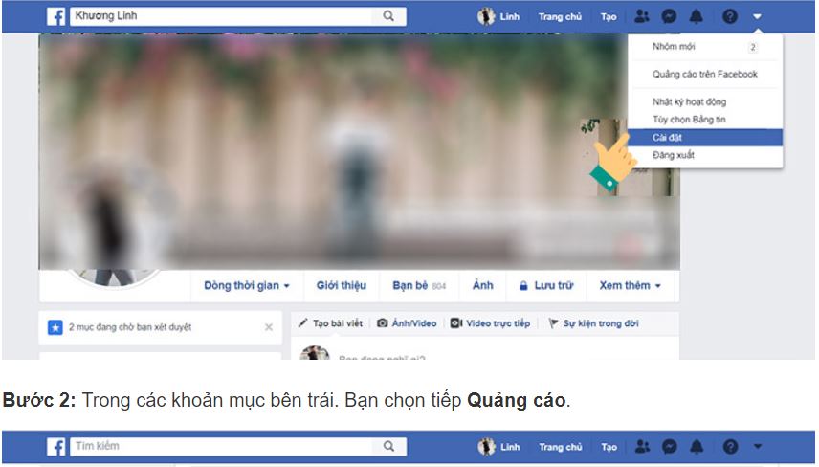Go to Trang chủ in the lower screenshot bar
Screen dimensions: 819x467
tap(561, 447)
